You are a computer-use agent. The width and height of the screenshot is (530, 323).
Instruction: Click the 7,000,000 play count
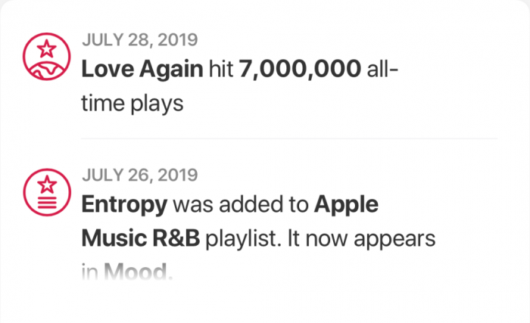pyautogui.click(x=299, y=70)
